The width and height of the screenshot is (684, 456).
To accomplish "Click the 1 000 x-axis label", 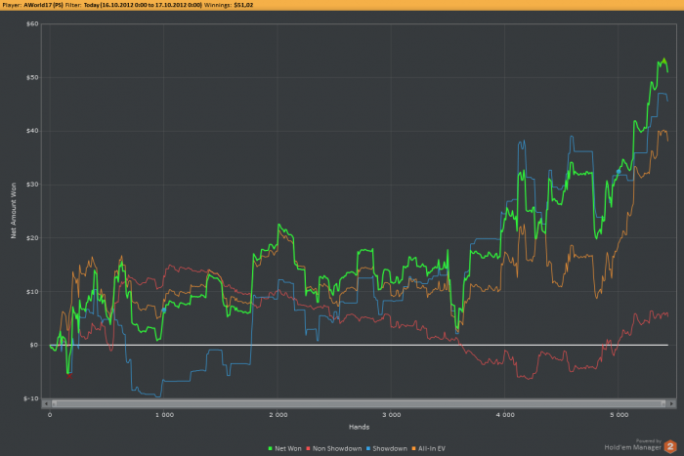I will (x=164, y=415).
